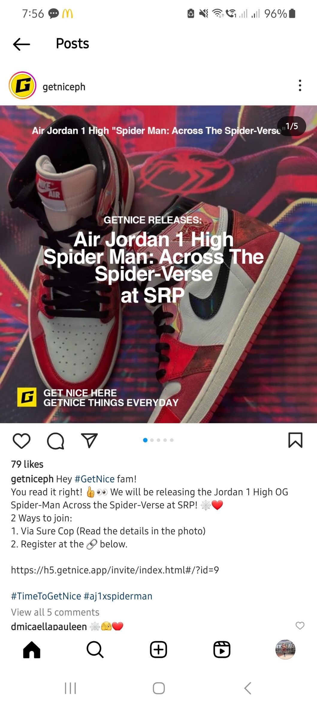
Task: Open the getniceph username in the post header
Action: [64, 87]
